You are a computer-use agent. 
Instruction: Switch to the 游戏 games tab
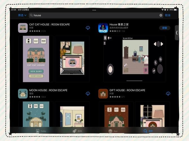pos(77,131)
